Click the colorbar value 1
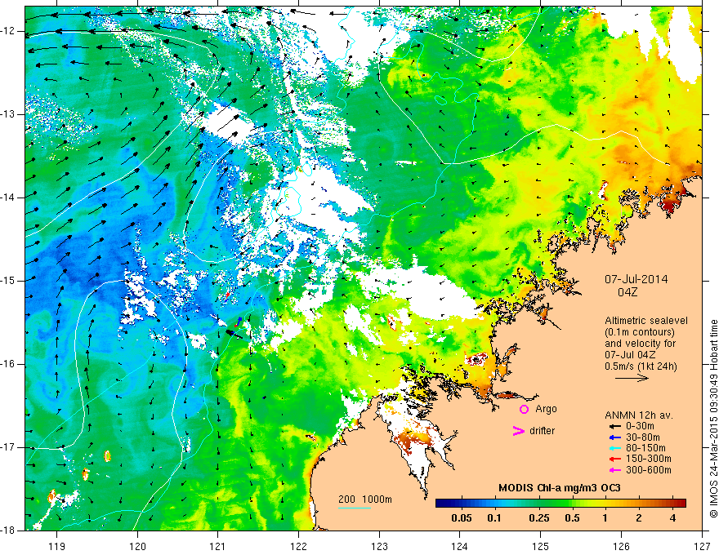719x555 pixels. [605, 518]
